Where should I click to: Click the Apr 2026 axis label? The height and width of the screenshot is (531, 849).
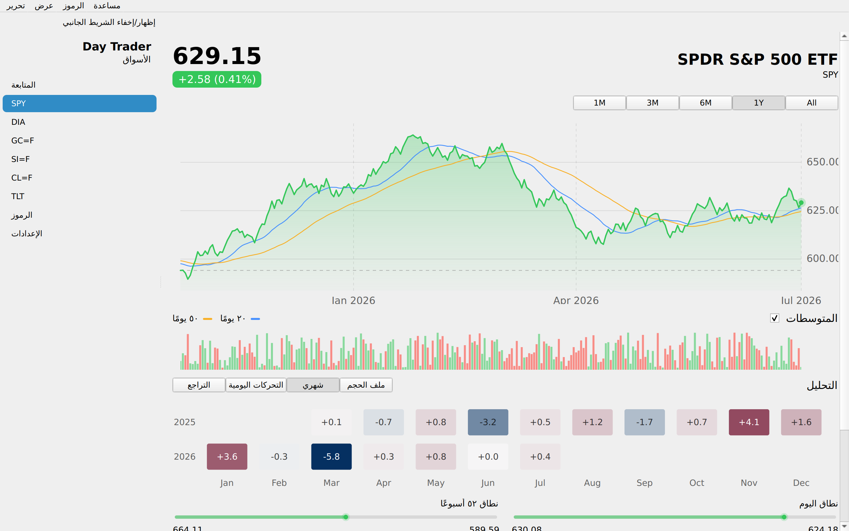576,301
